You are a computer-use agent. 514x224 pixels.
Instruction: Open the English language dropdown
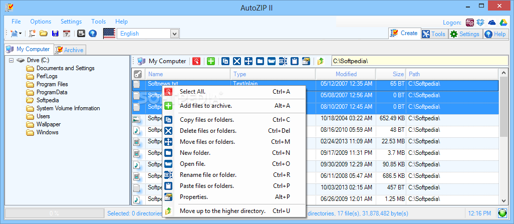(175, 34)
